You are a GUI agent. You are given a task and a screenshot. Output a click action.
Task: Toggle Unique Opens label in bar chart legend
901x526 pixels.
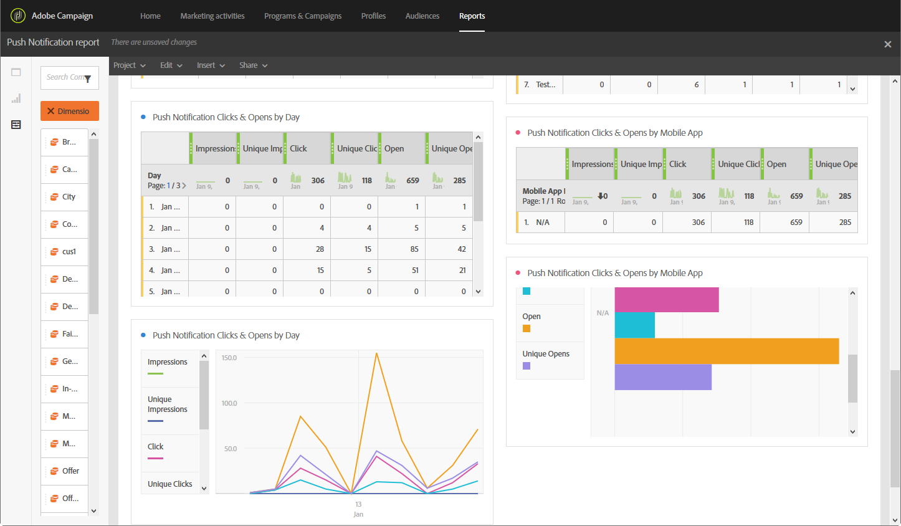546,354
